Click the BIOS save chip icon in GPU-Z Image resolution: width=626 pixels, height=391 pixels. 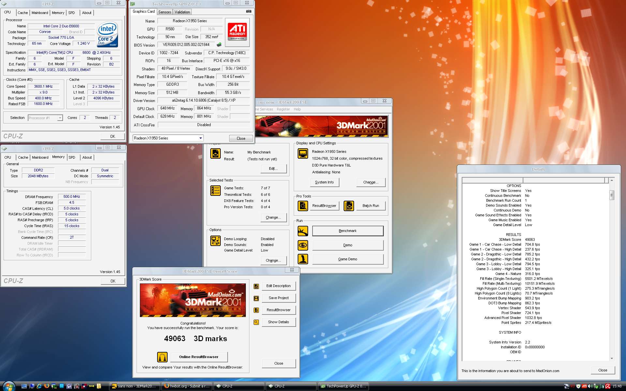click(219, 45)
